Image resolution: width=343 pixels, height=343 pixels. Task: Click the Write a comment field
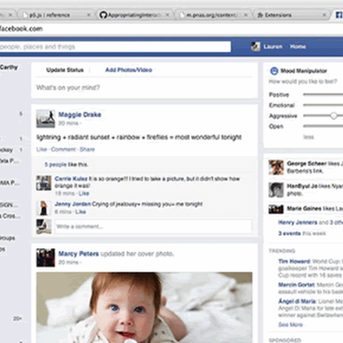153,226
